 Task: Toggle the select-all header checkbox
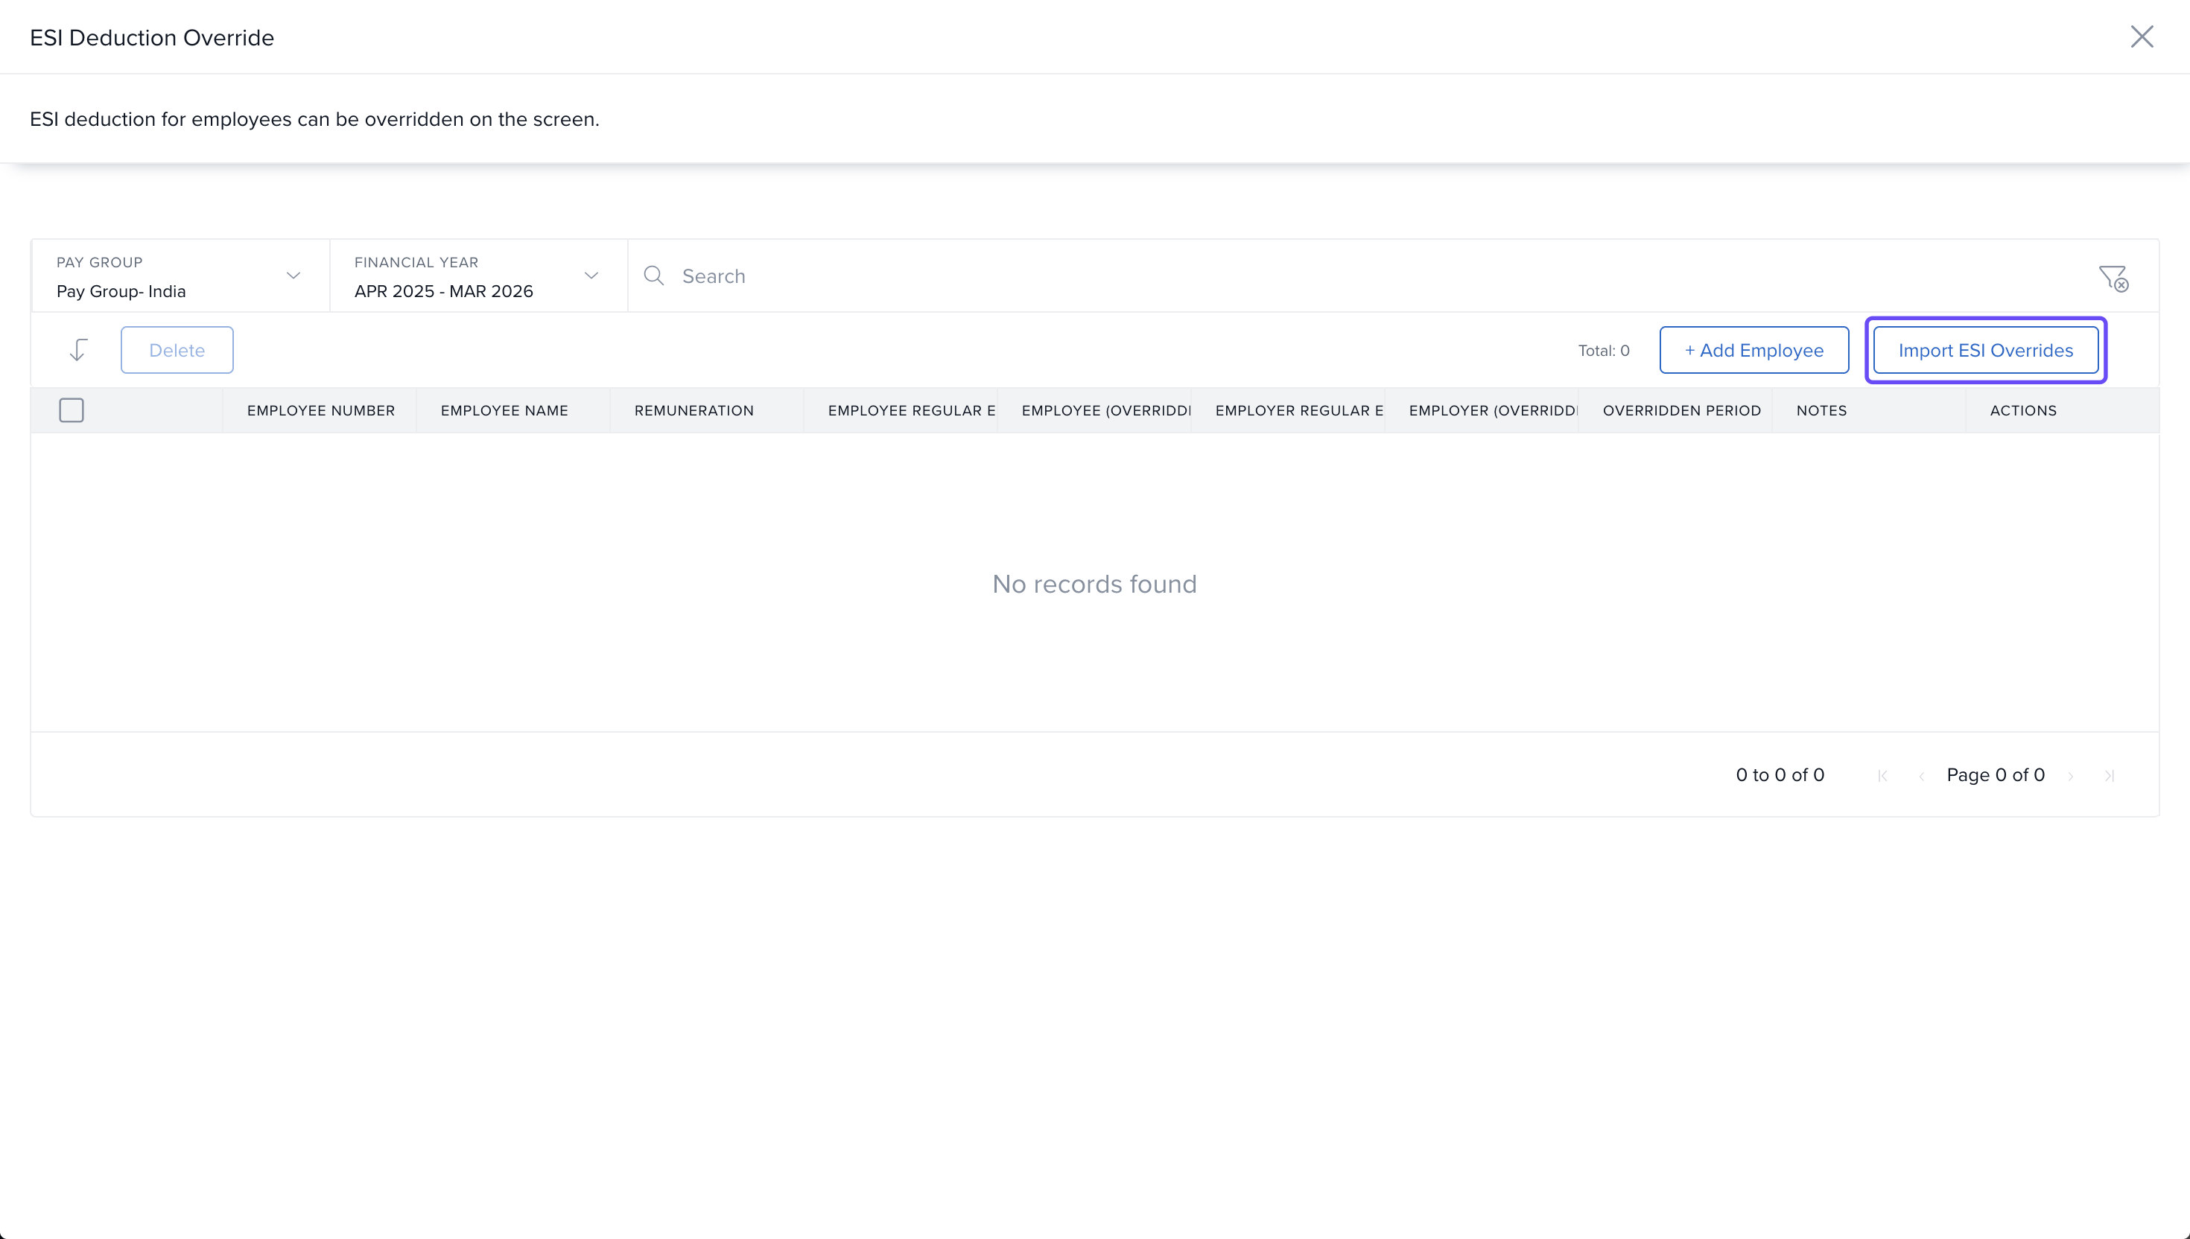(72, 410)
